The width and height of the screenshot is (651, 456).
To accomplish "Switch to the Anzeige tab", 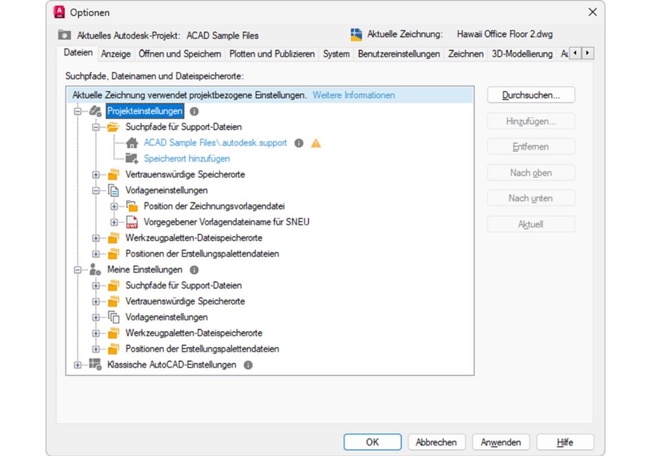I will click(117, 54).
